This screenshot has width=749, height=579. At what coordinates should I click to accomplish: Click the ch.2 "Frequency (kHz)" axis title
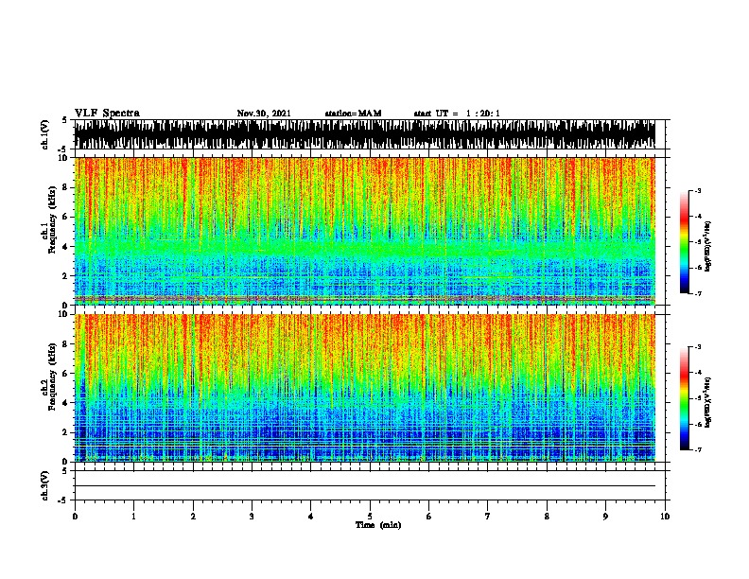point(52,377)
